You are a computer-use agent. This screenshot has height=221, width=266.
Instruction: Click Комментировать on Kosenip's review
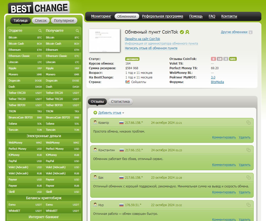coord(224,137)
